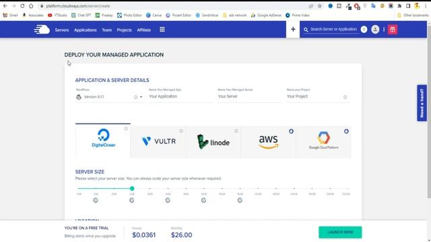Click the info icon on Linode card
The width and height of the screenshot is (431, 242).
click(236, 131)
